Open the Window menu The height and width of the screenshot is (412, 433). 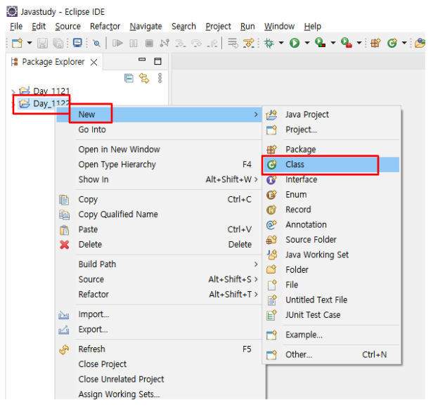click(x=279, y=27)
